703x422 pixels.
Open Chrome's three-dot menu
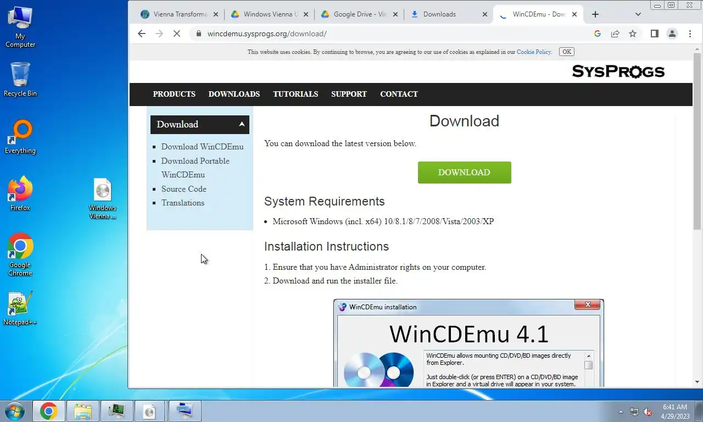click(690, 34)
